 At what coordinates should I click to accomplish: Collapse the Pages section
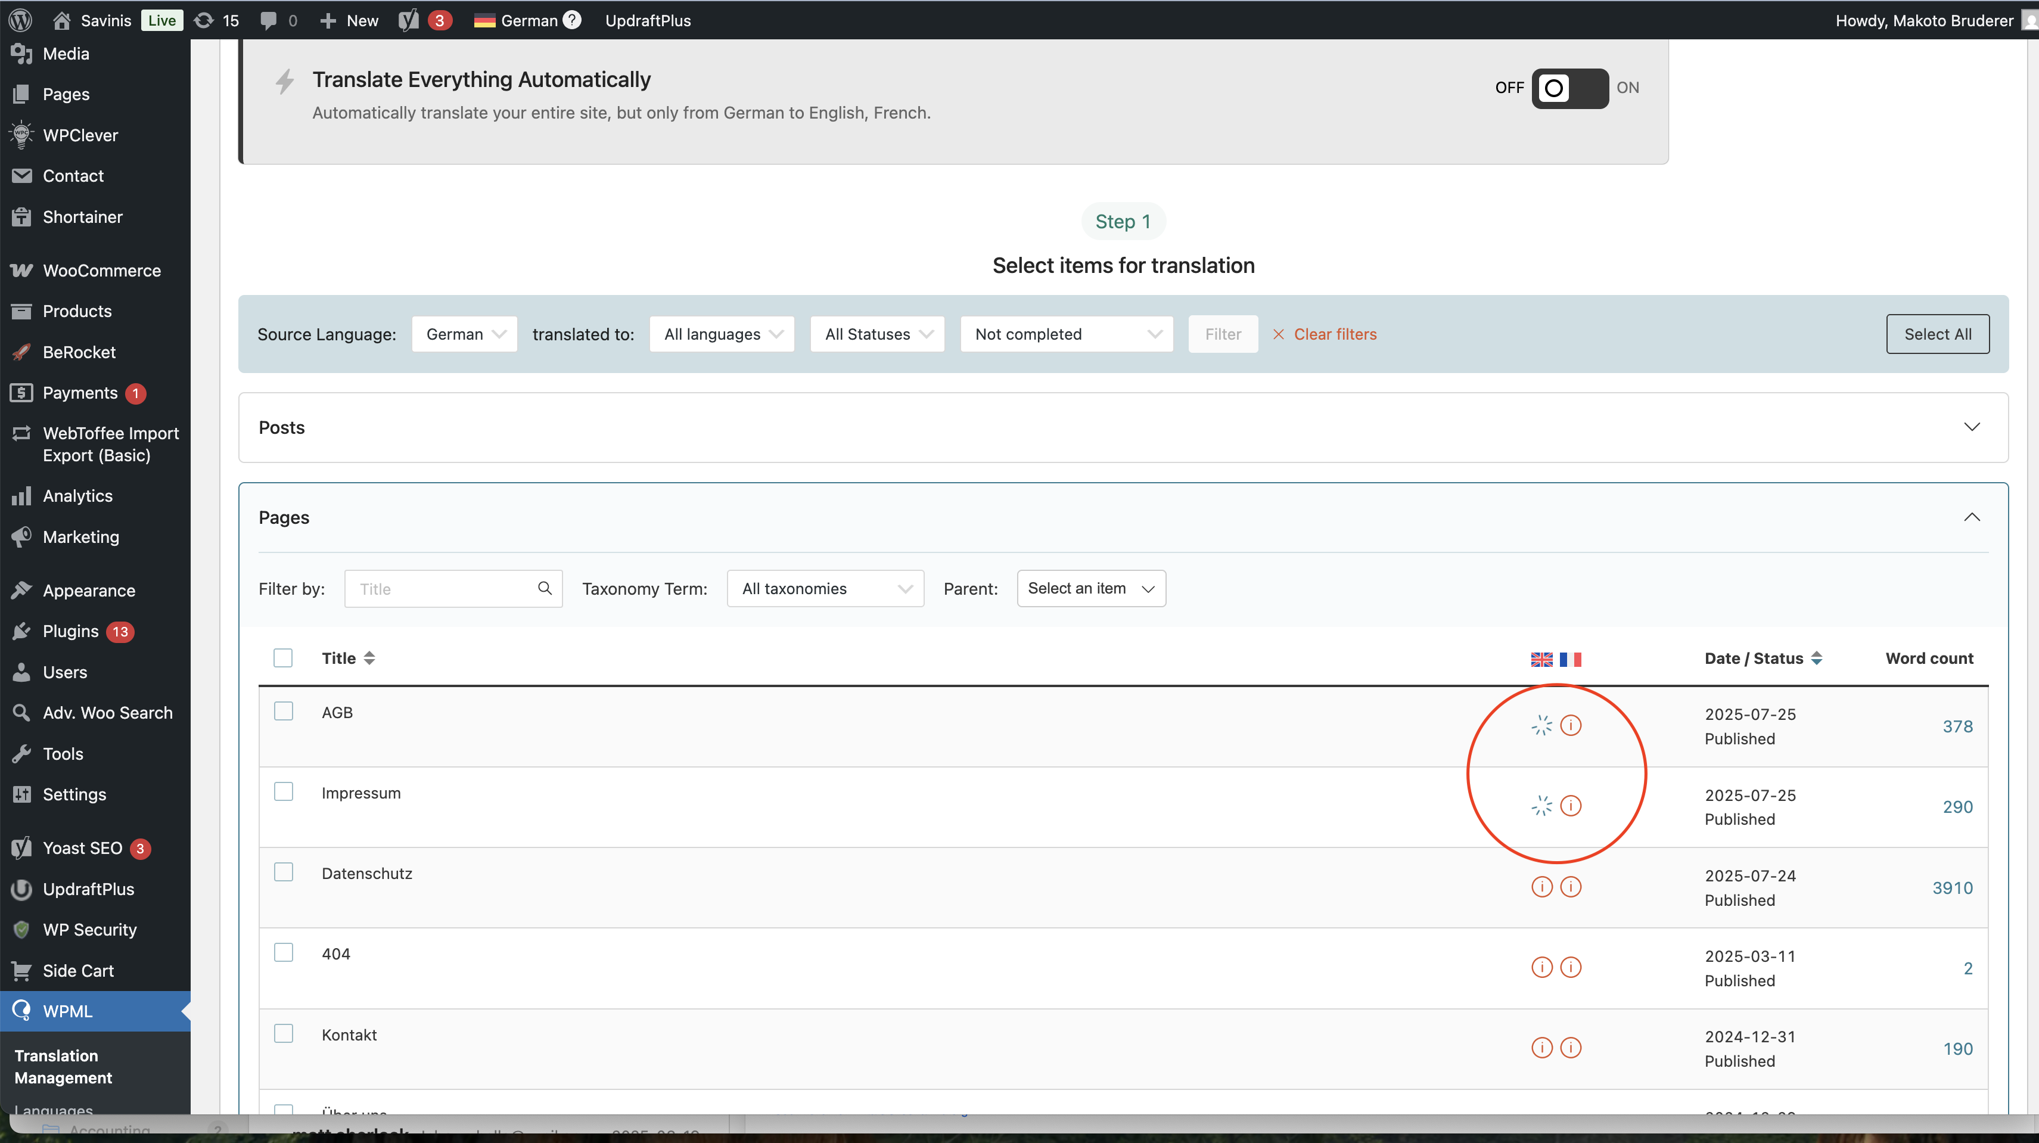point(1972,518)
